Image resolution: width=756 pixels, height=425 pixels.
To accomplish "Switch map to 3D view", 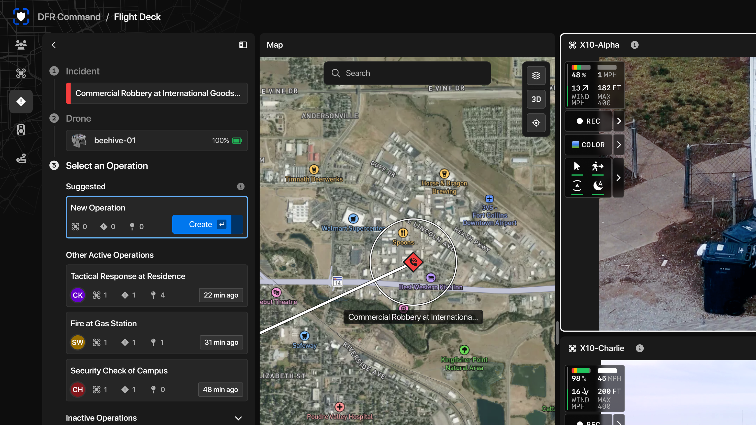I will coord(536,99).
